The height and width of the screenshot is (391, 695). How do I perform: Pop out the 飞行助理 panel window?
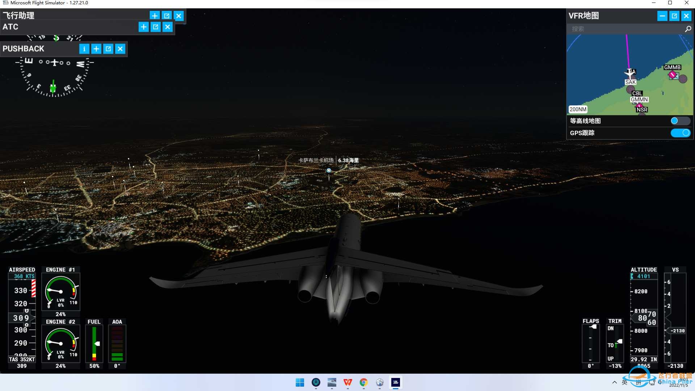(167, 16)
